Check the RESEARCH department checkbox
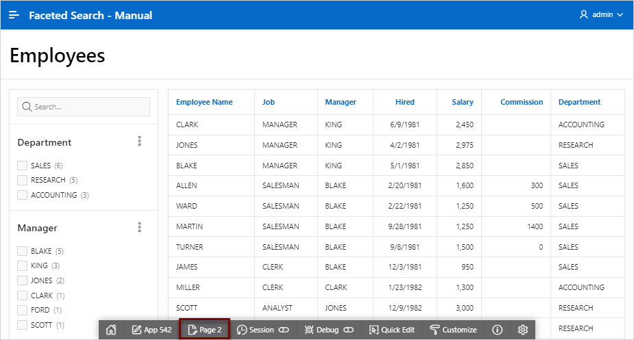 point(22,180)
